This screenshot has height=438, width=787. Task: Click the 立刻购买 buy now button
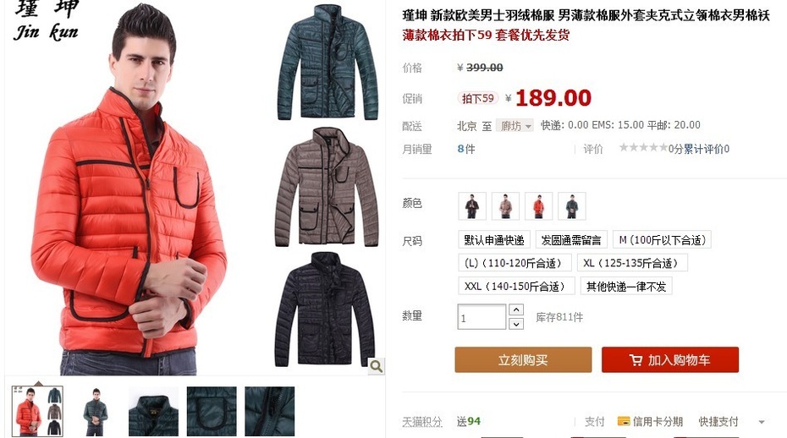click(523, 359)
